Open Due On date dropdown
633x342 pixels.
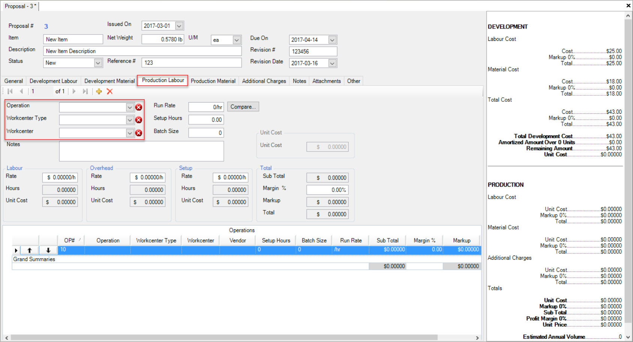click(332, 40)
